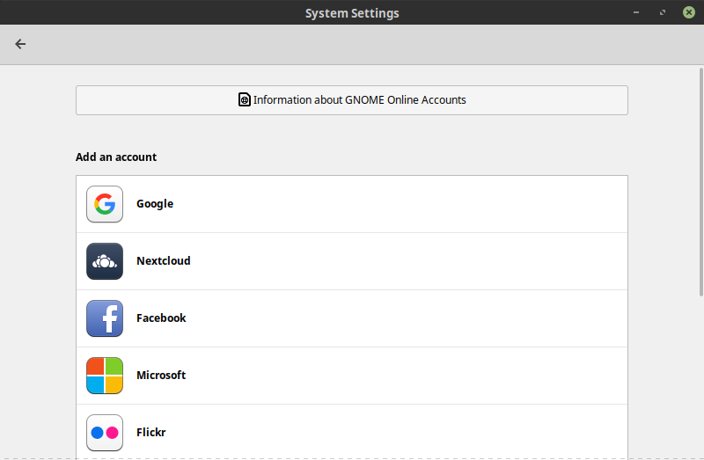Click the Facebook logo icon
This screenshot has height=460, width=704.
pos(105,318)
